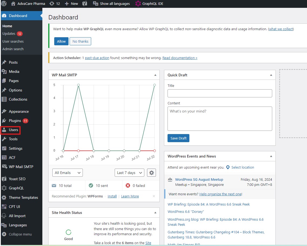Click the plus icon beside New

(67, 4)
